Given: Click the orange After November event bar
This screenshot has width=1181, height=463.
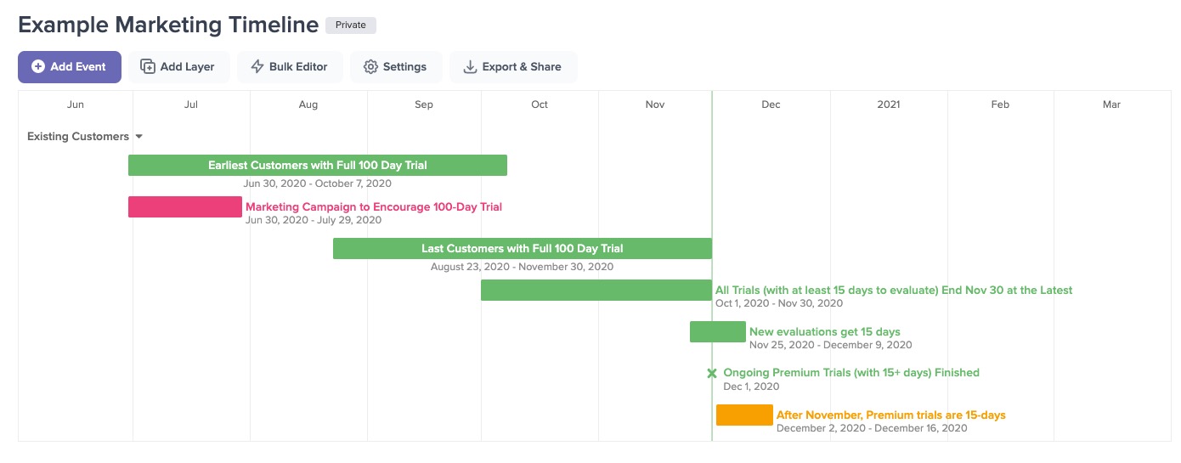Looking at the screenshot, I should click(744, 415).
